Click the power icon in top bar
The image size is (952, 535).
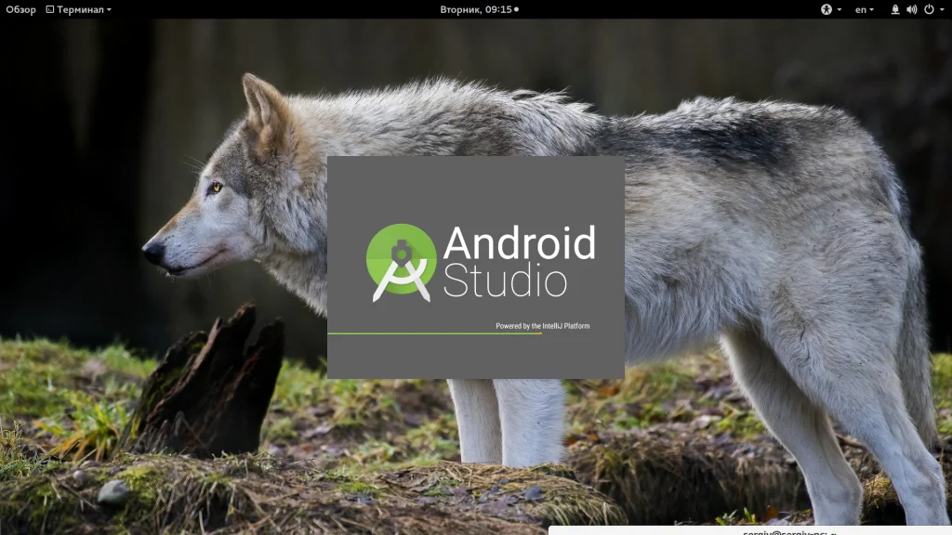(929, 9)
